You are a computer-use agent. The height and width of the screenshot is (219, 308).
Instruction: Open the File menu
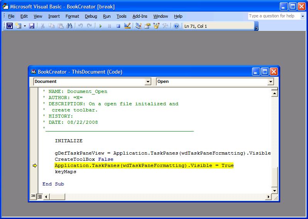pos(11,16)
